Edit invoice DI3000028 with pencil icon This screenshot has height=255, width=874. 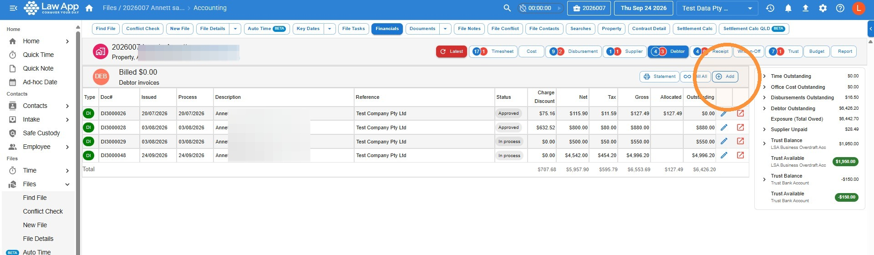[x=724, y=127]
